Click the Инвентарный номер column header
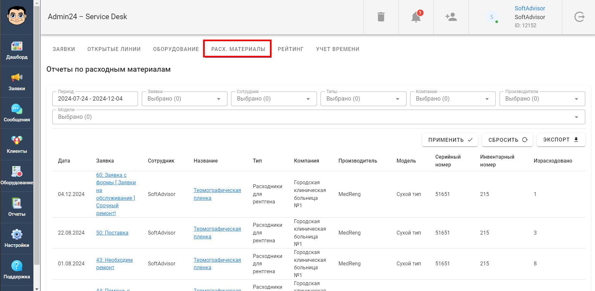This screenshot has width=595, height=291. [497, 161]
